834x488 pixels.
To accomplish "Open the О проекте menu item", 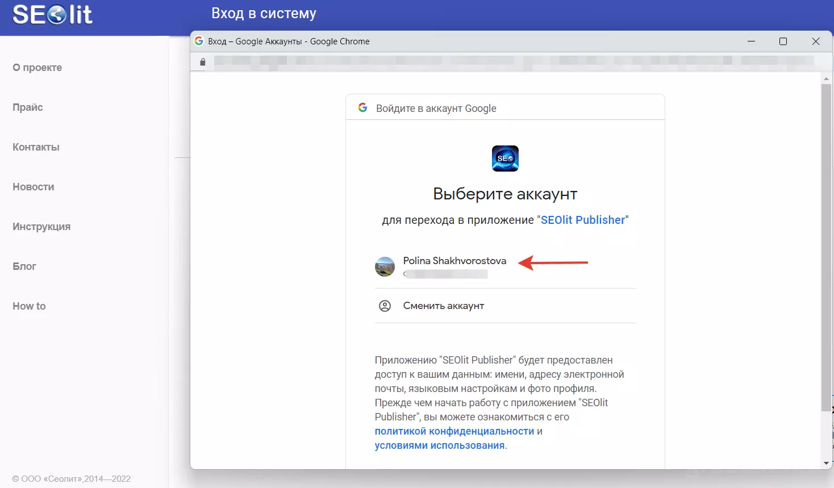I will pos(37,68).
